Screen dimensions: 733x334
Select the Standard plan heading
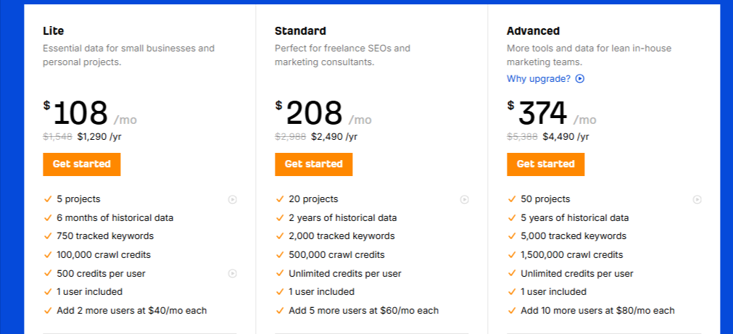(x=301, y=31)
